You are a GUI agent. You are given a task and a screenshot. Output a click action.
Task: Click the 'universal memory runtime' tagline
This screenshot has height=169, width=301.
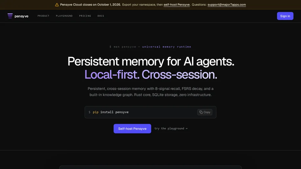pos(167,47)
